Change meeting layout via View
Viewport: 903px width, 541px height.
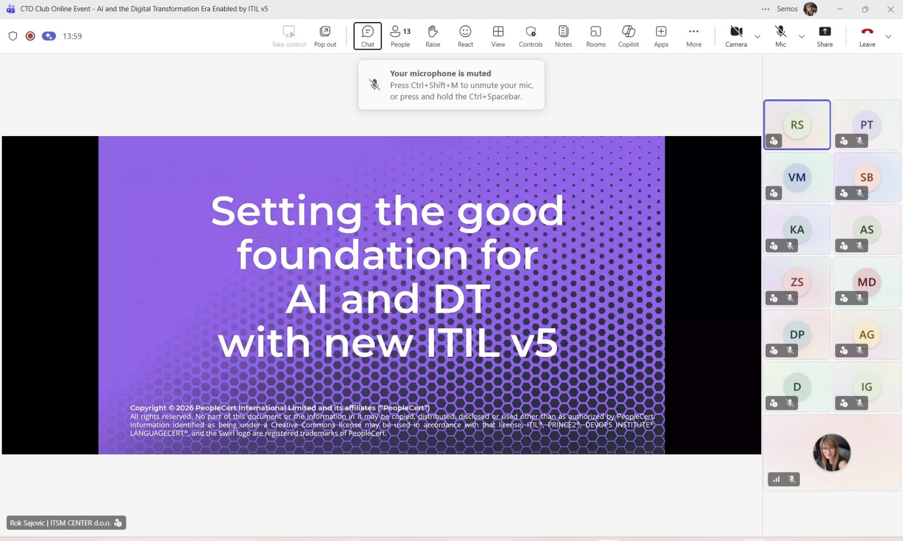(498, 36)
